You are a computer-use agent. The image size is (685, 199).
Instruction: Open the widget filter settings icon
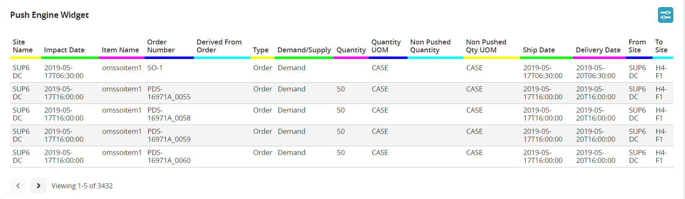[665, 15]
